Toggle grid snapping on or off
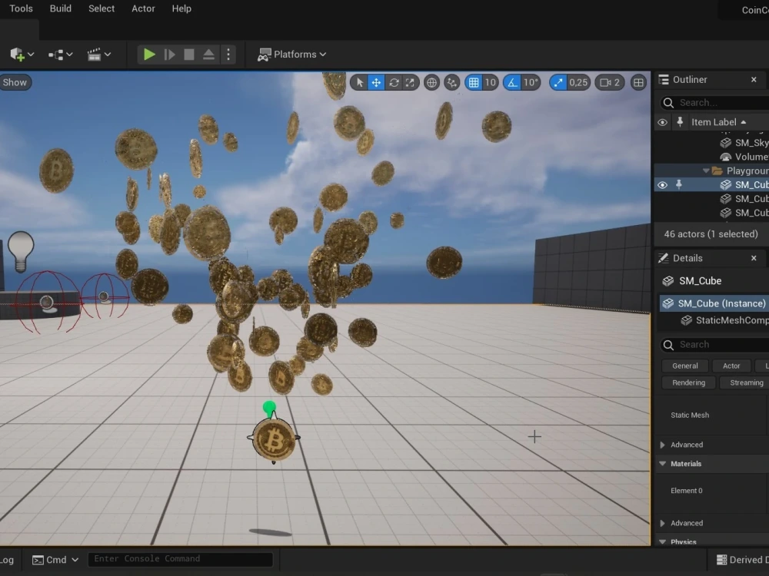 (x=474, y=82)
